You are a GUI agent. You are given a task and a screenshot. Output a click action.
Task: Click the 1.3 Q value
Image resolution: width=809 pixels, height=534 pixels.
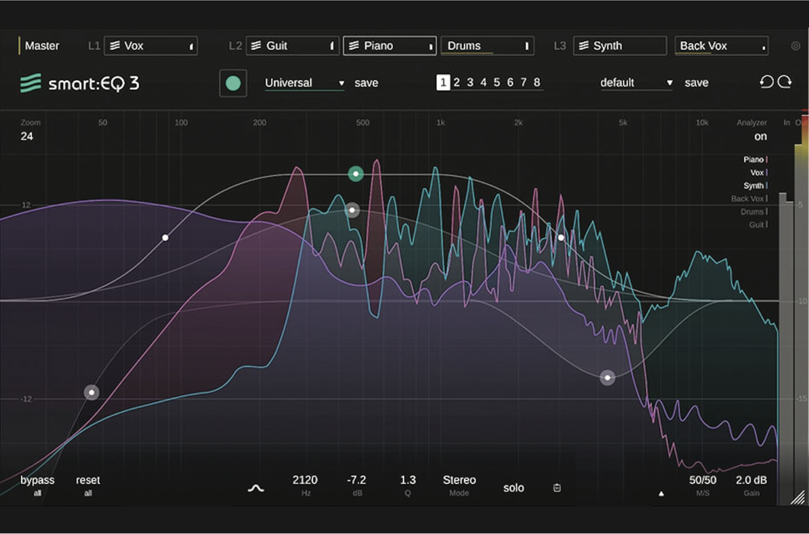click(408, 480)
